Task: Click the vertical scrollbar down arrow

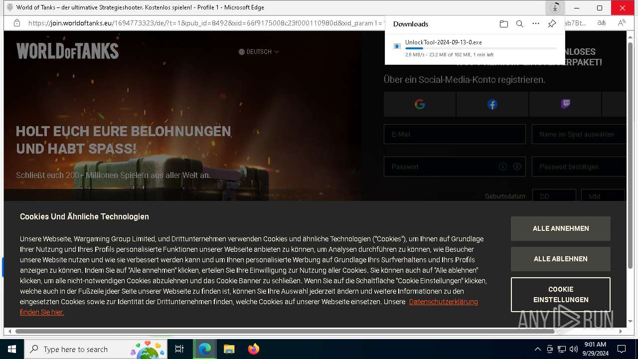Action: pyautogui.click(x=631, y=321)
